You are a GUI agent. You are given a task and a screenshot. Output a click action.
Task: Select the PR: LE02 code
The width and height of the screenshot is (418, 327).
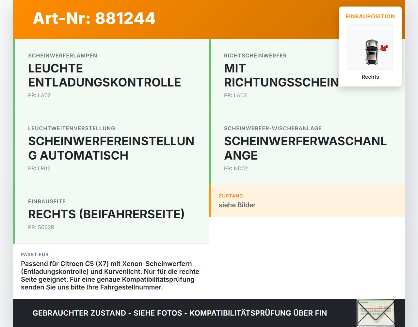tap(39, 168)
